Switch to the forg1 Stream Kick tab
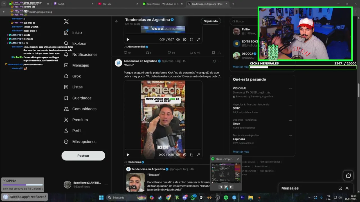 click(x=163, y=4)
